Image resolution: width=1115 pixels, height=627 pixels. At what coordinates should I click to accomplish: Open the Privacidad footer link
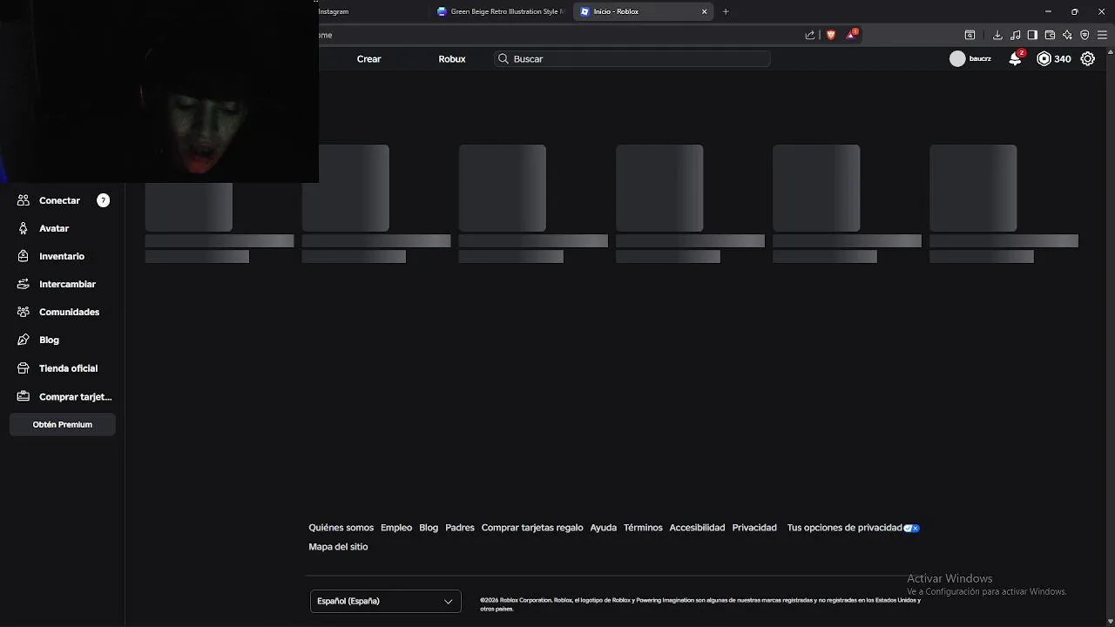point(754,528)
